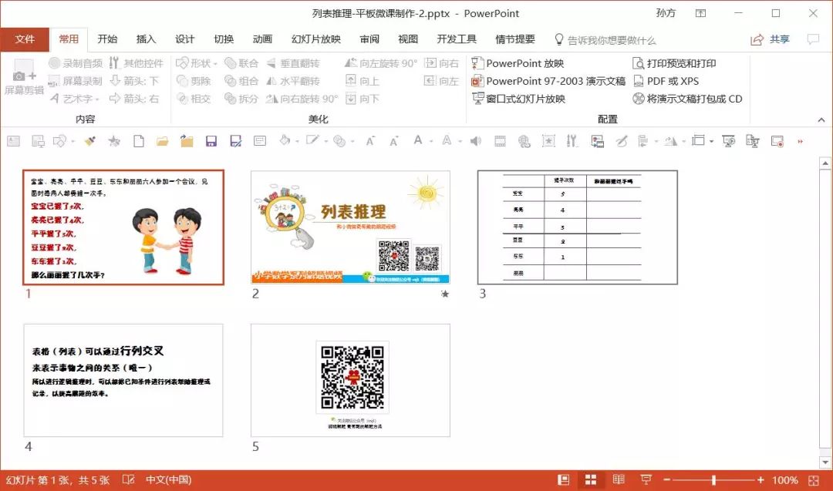Image resolution: width=833 pixels, height=491 pixels.
Task: Click the speaker audio icon in toolbar
Action: [476, 141]
